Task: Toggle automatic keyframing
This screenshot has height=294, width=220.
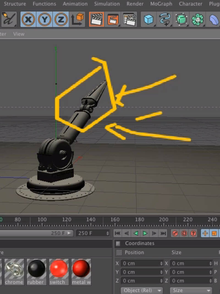Action: (x=184, y=233)
